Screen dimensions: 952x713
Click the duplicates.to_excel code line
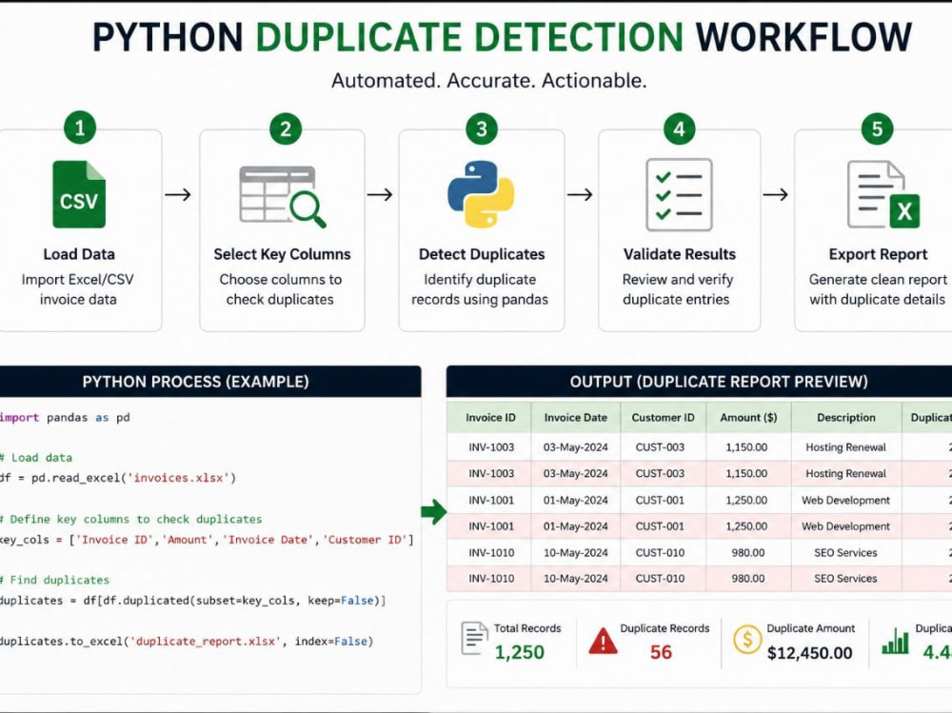(187, 642)
